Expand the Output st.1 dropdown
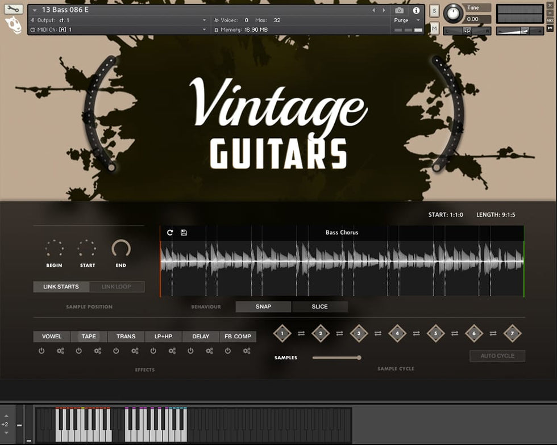The width and height of the screenshot is (557, 445). click(204, 20)
